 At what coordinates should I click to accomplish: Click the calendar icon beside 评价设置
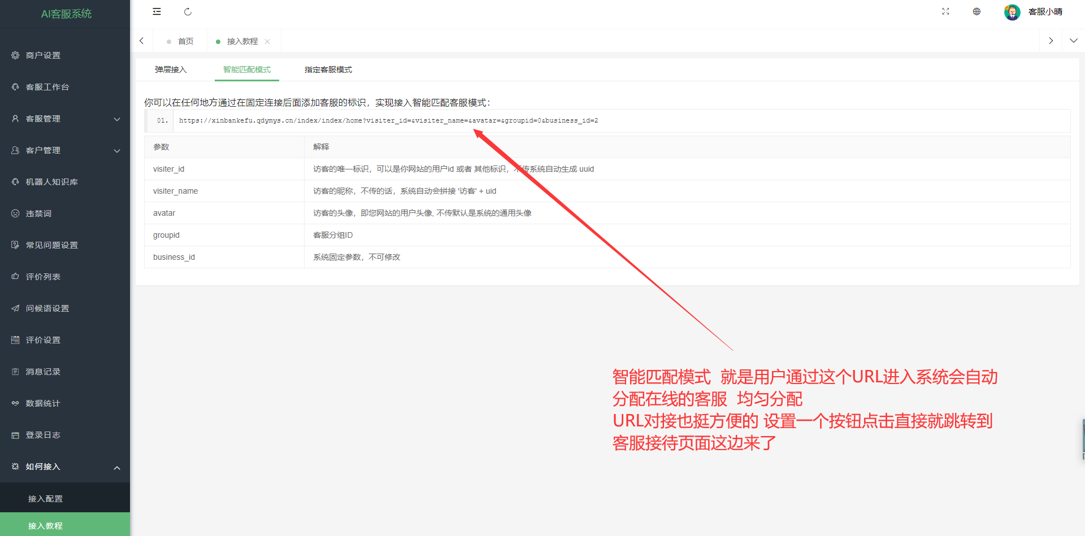tap(15, 340)
